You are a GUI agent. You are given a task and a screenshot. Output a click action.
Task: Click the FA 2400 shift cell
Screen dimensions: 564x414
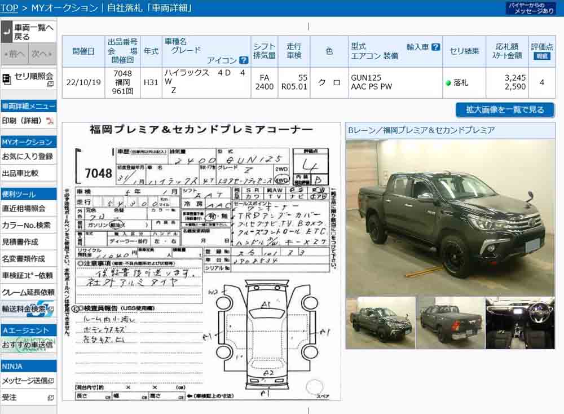(265, 82)
